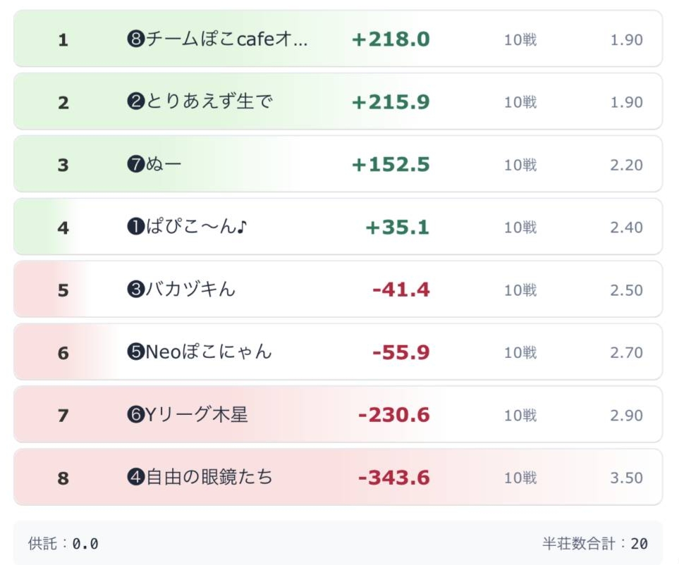Click rank number 5 in バカヅキん row
Viewport: 679px width, 565px height.
tap(63, 290)
